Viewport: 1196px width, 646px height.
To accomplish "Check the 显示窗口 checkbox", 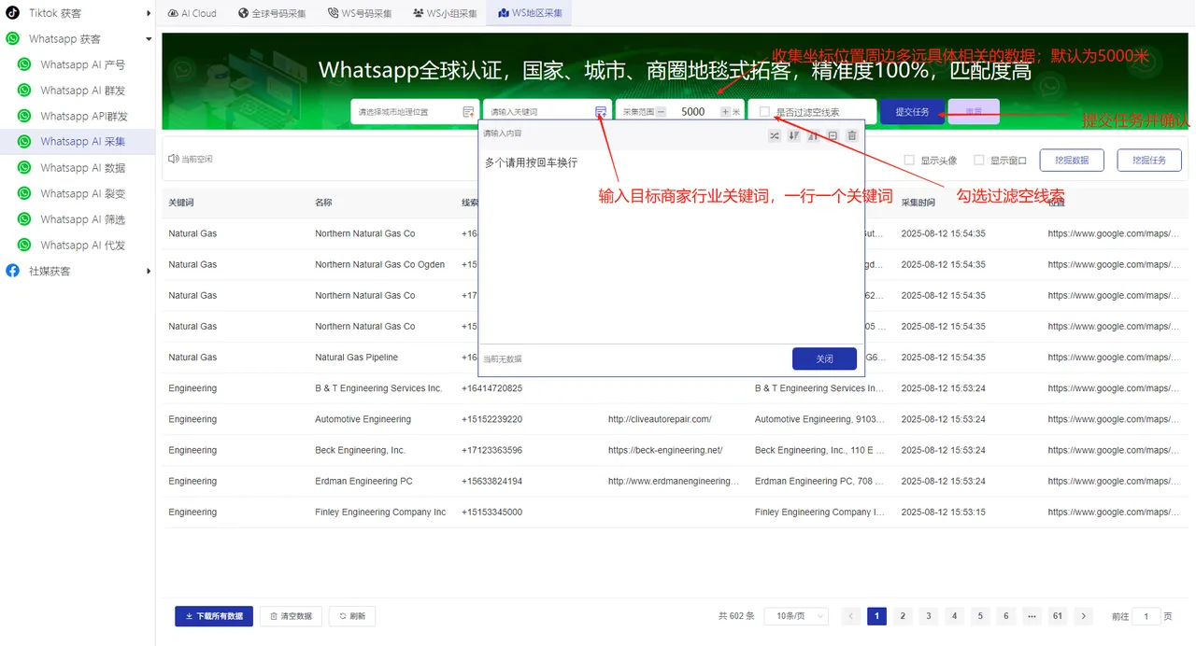I will pos(980,160).
